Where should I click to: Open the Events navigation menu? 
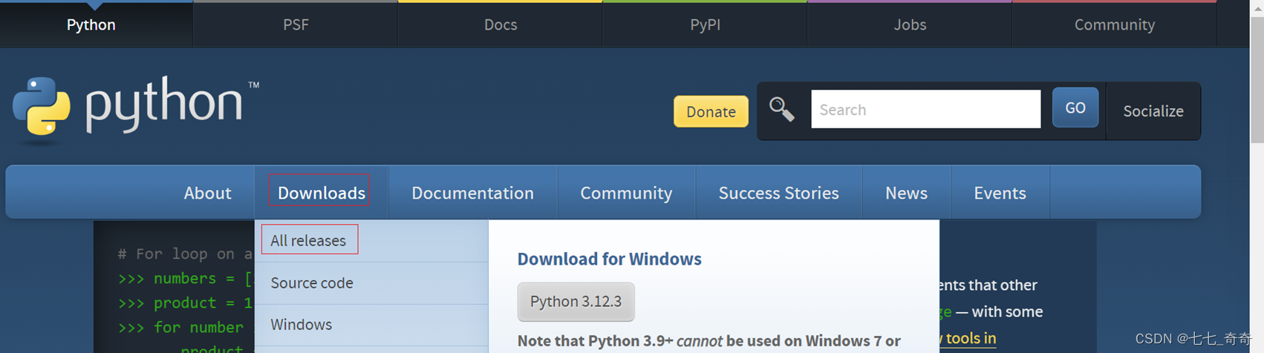(1000, 193)
